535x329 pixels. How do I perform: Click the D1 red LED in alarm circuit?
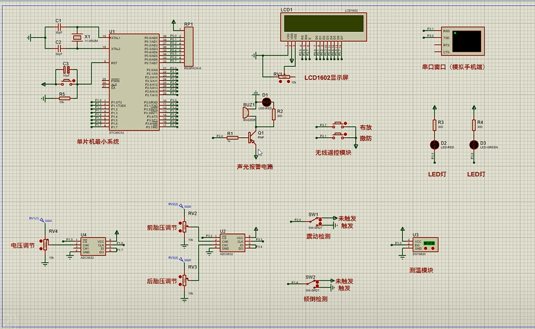268,102
